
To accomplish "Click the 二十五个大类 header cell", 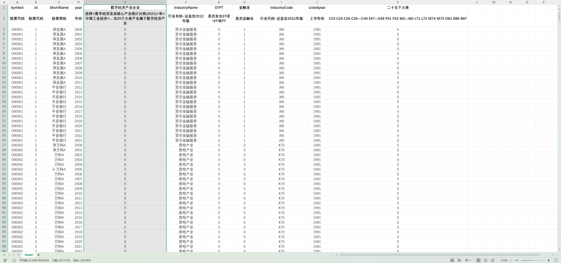I will pos(398,8).
